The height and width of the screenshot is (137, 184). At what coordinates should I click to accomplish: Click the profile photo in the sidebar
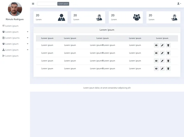pos(15,9)
